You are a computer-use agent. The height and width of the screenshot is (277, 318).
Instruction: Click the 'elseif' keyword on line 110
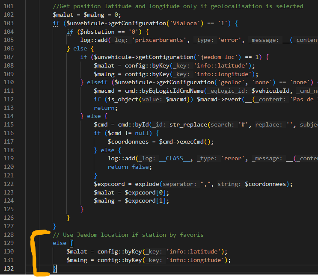(x=97, y=83)
